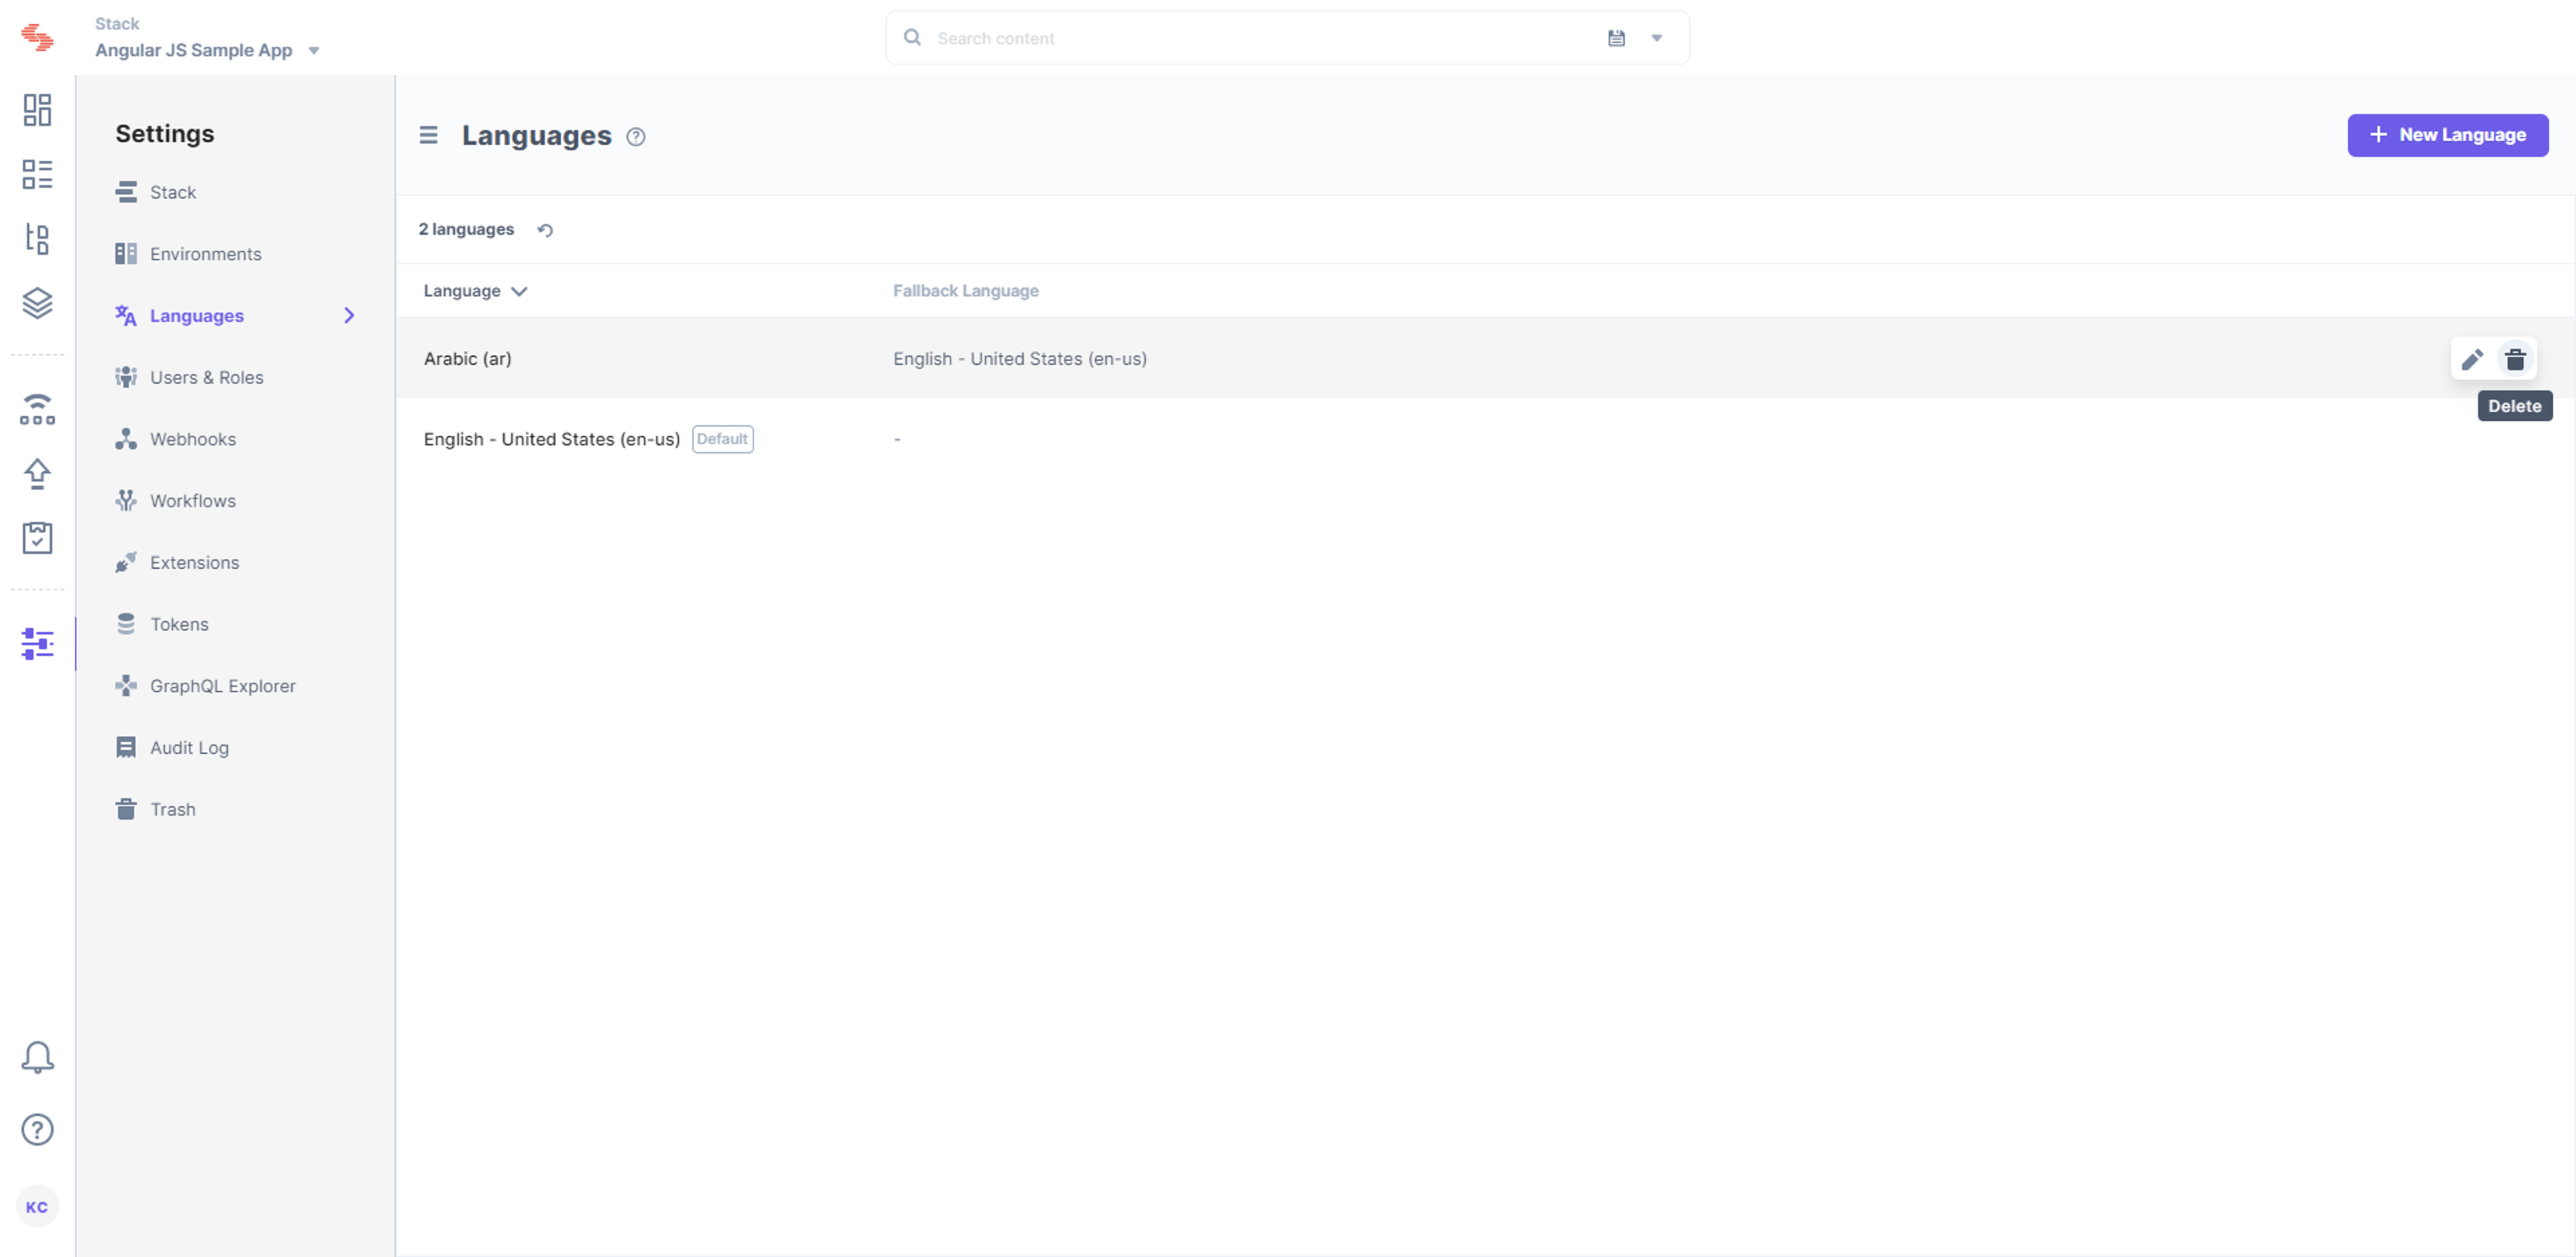This screenshot has height=1257, width=2576.
Task: Click the New Language button
Action: [2447, 135]
